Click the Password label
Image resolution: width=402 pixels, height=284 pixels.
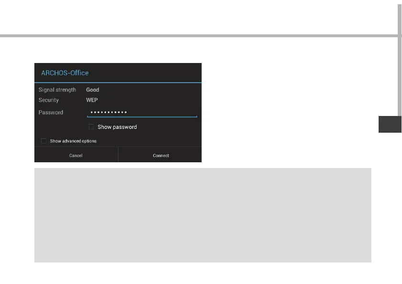tap(51, 112)
